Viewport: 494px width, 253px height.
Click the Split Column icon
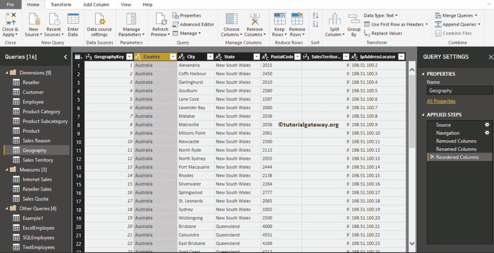(x=334, y=20)
